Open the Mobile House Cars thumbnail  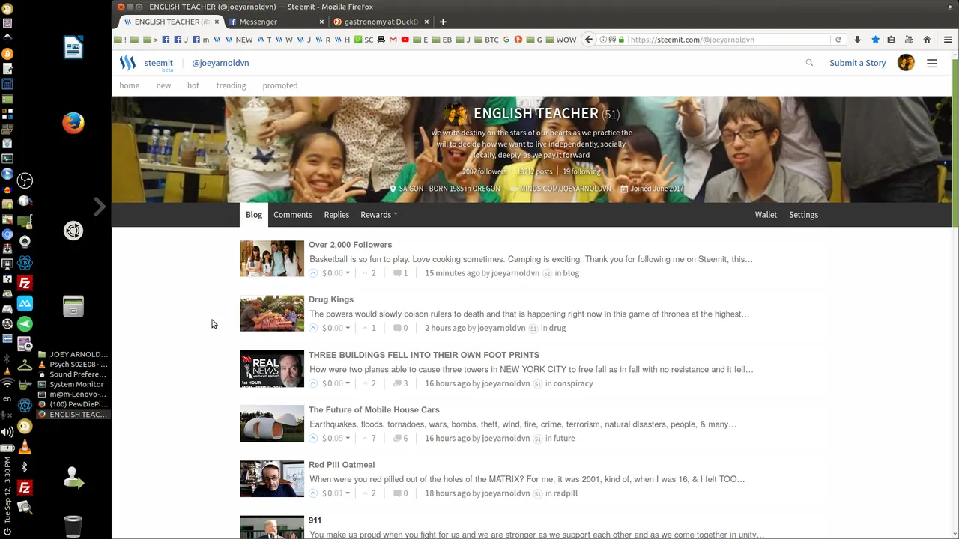point(272,424)
